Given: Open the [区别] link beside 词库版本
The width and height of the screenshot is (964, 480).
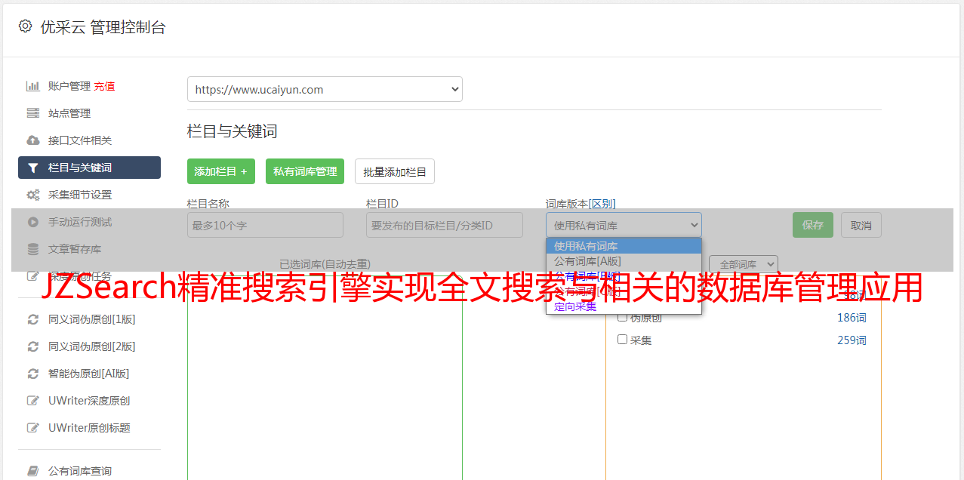Looking at the screenshot, I should [602, 204].
